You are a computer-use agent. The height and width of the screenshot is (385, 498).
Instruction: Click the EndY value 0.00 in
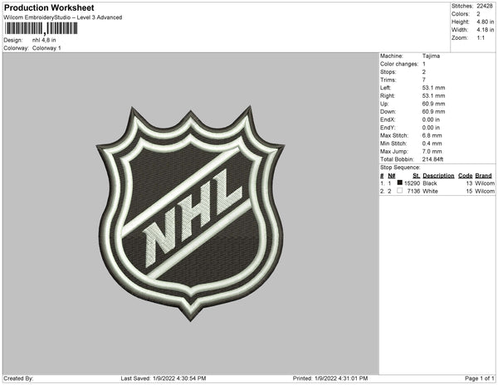431,128
